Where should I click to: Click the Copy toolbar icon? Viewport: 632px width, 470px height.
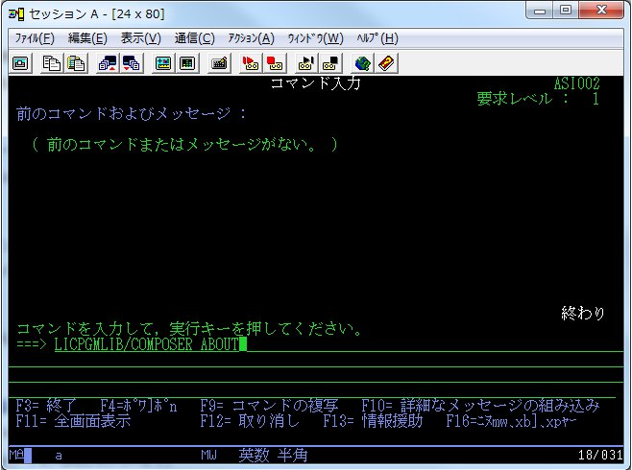[51, 63]
